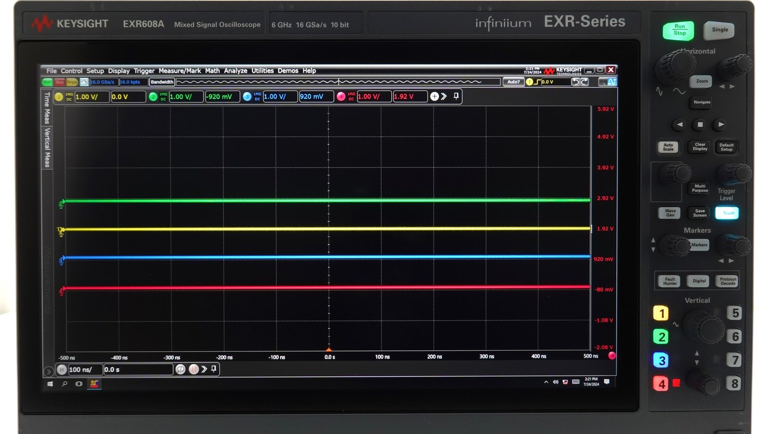Toggle hardware channel 3 blue button
The image size is (770, 434).
[661, 360]
